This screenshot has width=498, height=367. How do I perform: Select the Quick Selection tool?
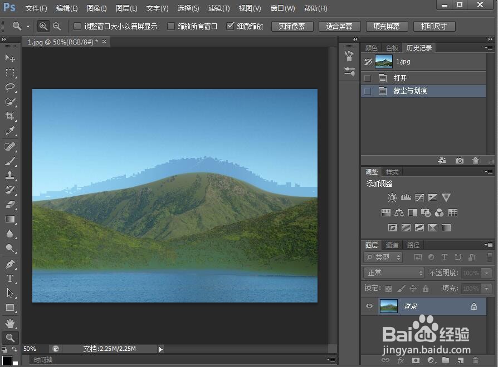coord(10,102)
